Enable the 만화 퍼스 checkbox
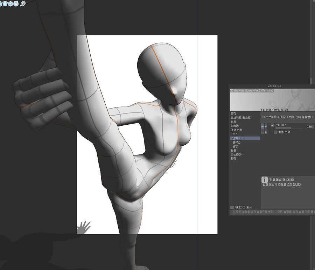 coord(273,125)
